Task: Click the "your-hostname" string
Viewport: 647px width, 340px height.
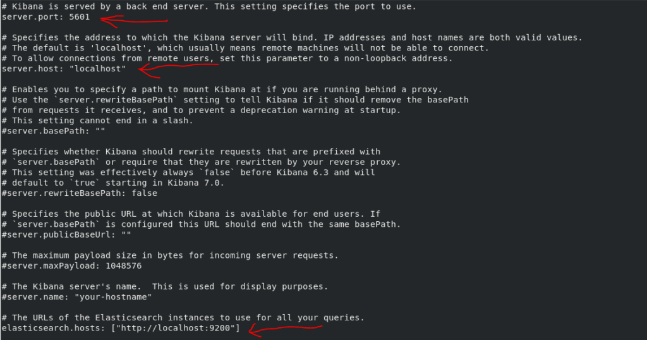Action: [x=113, y=297]
